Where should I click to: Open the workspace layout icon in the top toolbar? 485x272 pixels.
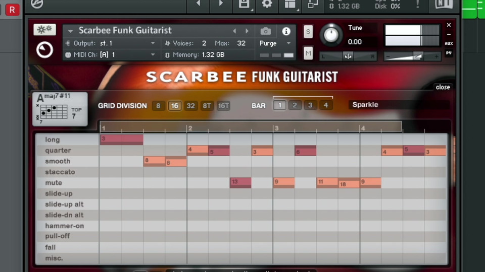click(x=290, y=4)
